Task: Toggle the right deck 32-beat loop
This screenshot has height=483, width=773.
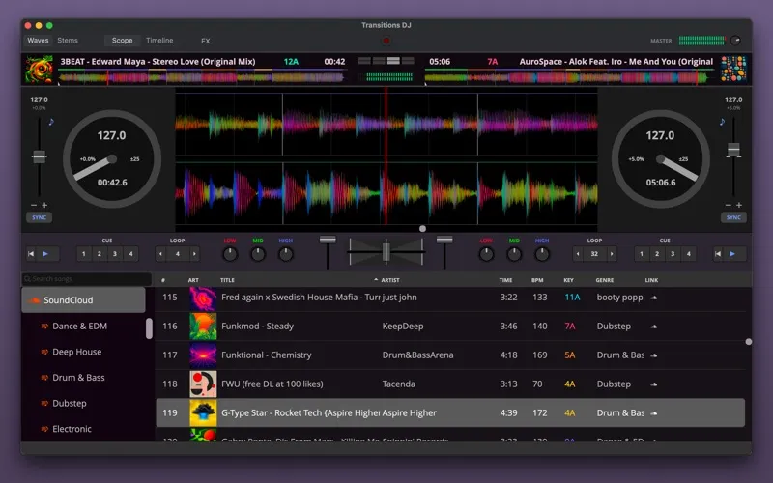Action: tap(594, 254)
